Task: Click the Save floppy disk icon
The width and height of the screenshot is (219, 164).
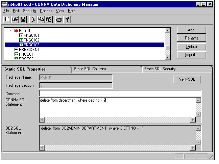Action: [23, 19]
